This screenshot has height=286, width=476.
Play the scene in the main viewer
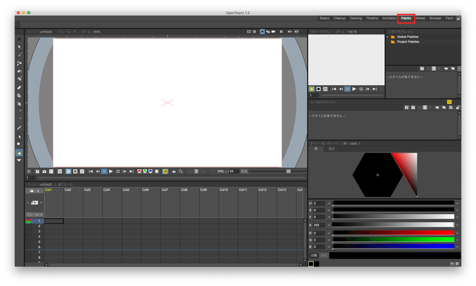tap(111, 171)
